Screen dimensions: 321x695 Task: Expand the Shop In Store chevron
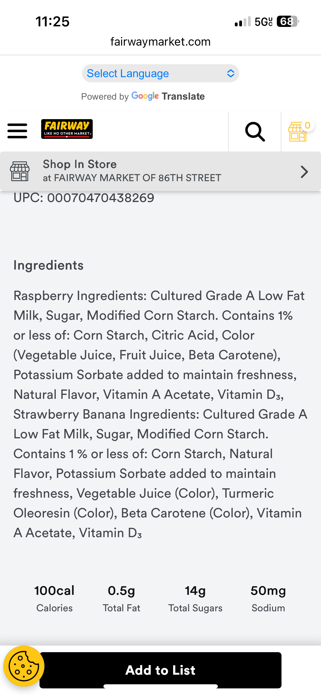[x=304, y=172]
